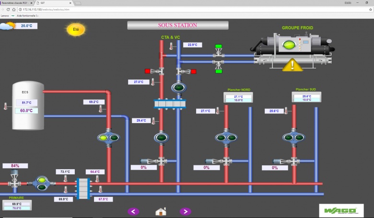The width and height of the screenshot is (374, 218).
Task: Switch to the SST browser tab
Action: point(54,3)
